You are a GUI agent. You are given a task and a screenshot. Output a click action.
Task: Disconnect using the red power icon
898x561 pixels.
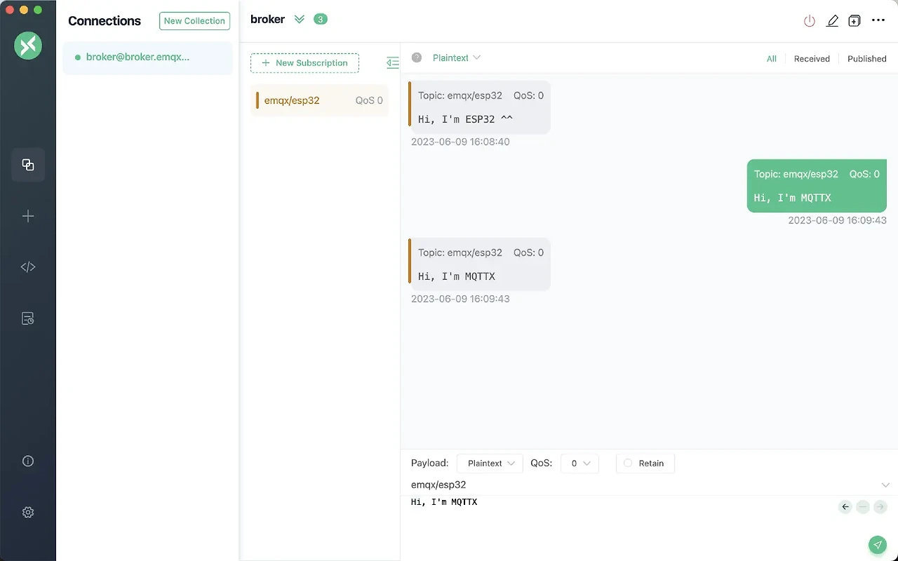pyautogui.click(x=810, y=21)
